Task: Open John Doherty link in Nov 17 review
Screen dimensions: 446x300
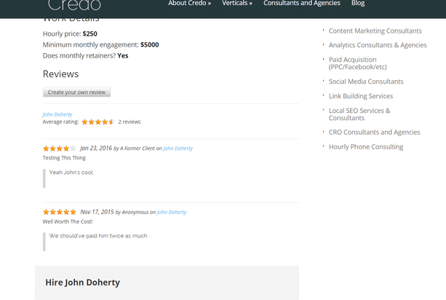Action: (x=172, y=212)
